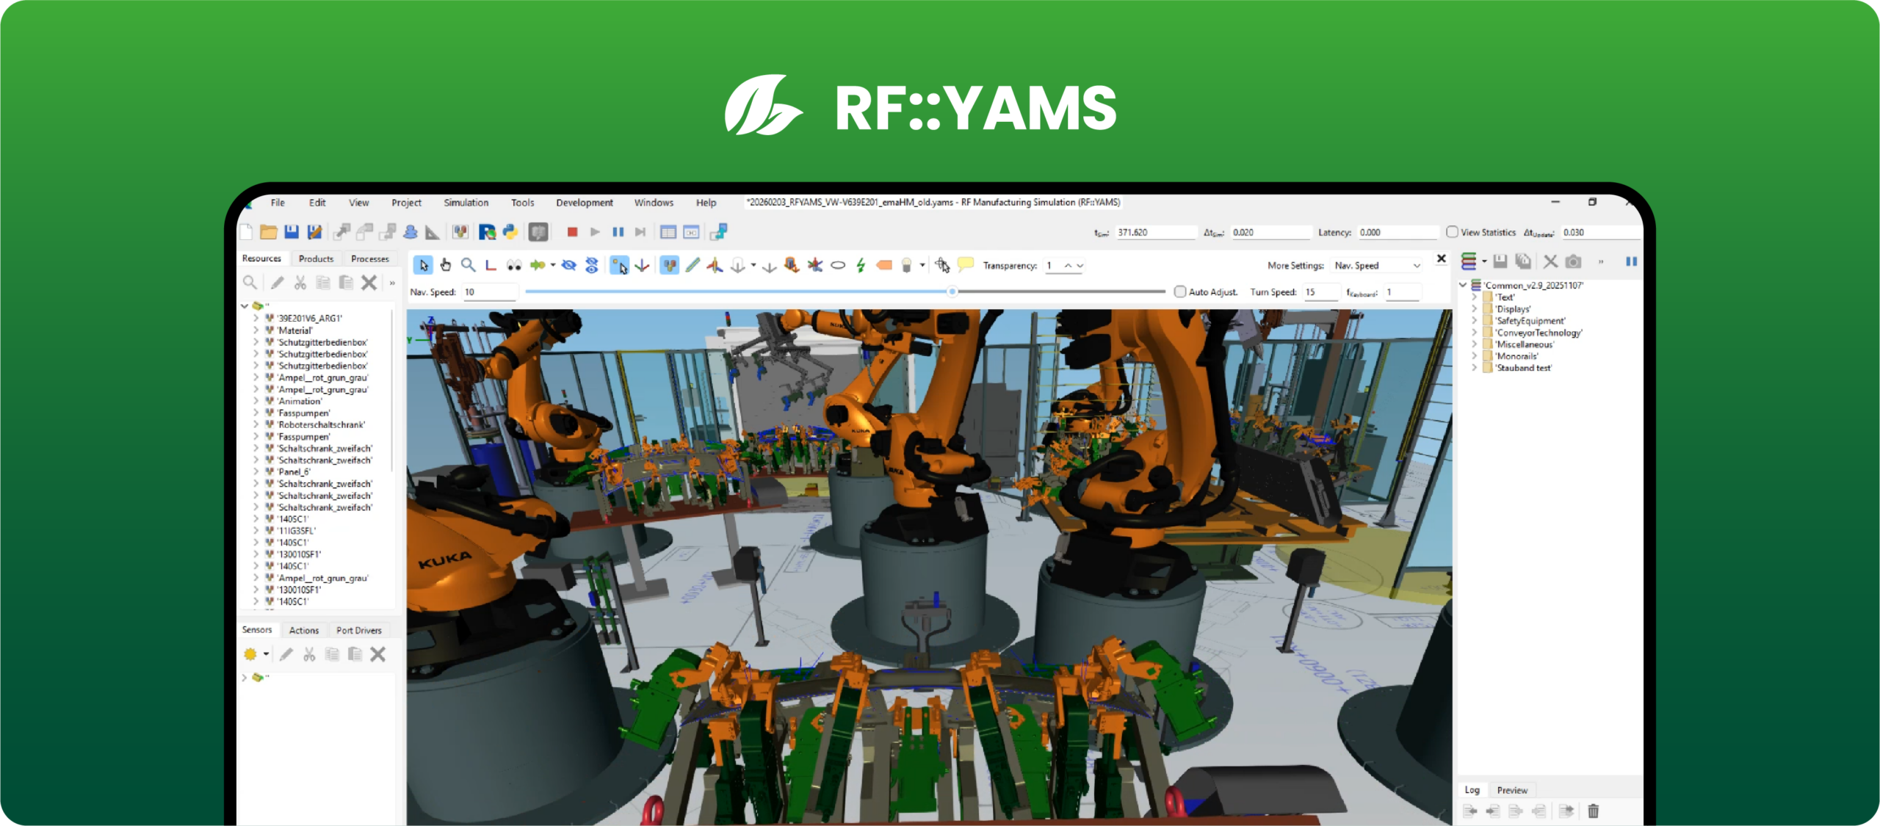Click the camera snapshot icon in the library panel
This screenshot has width=1880, height=826.
tap(1573, 261)
